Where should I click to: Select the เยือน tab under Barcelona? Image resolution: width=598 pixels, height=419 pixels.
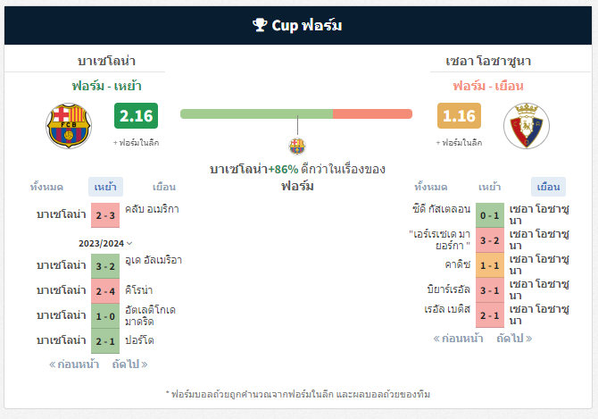coord(164,187)
